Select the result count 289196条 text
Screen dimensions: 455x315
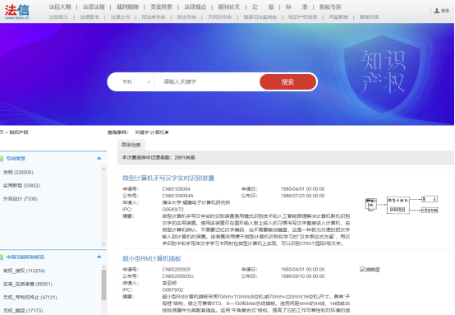click(185, 158)
